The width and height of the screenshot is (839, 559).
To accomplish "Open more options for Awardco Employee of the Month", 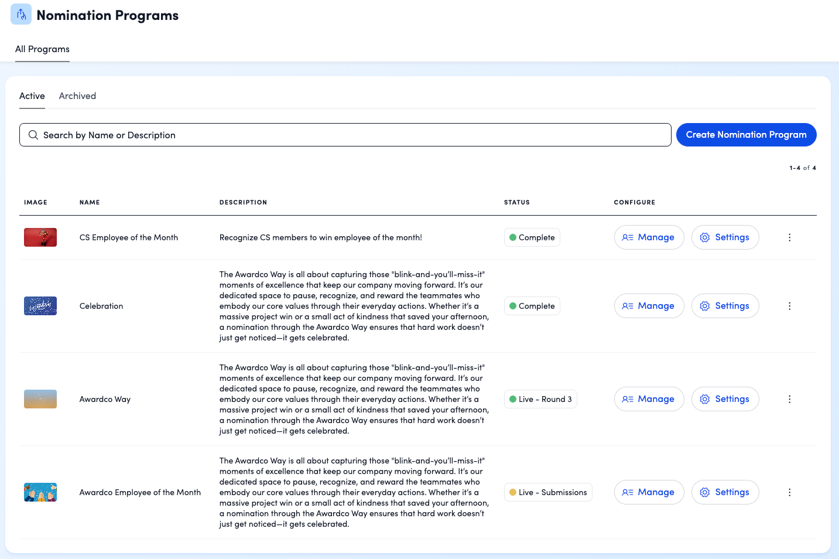I will 789,492.
